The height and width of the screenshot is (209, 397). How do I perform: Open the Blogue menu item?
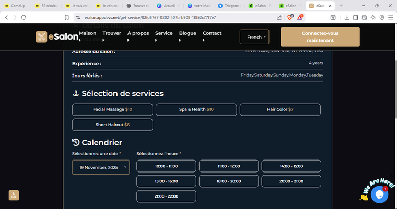point(188,33)
